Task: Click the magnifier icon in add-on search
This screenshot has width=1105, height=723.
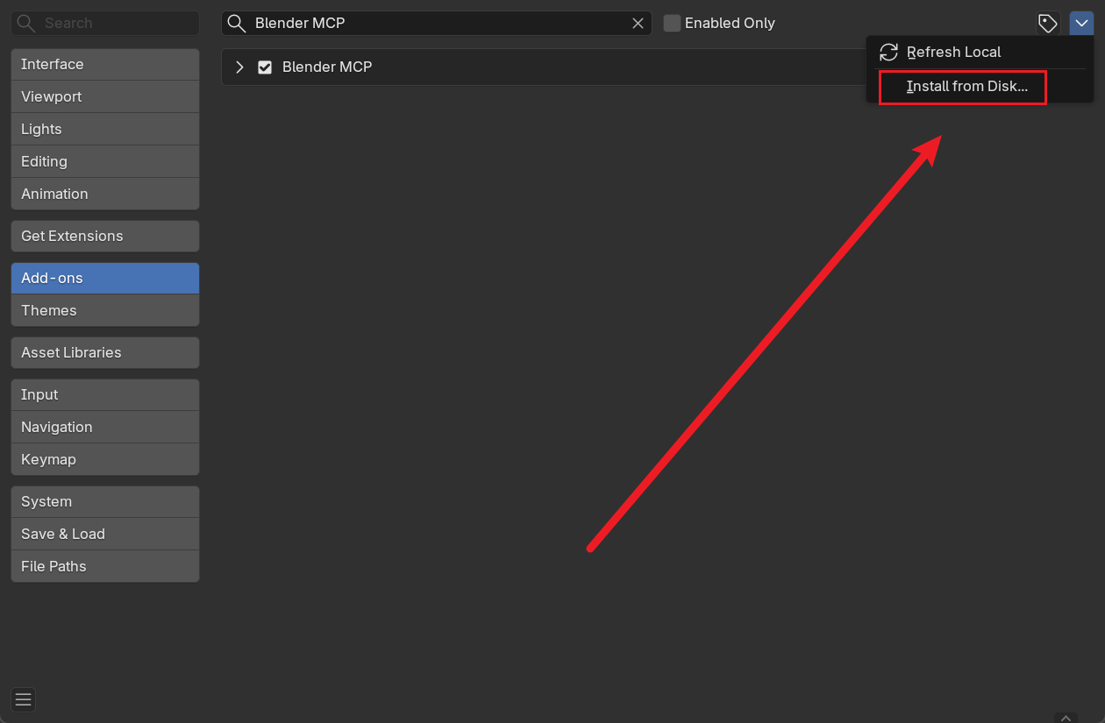Action: tap(236, 24)
